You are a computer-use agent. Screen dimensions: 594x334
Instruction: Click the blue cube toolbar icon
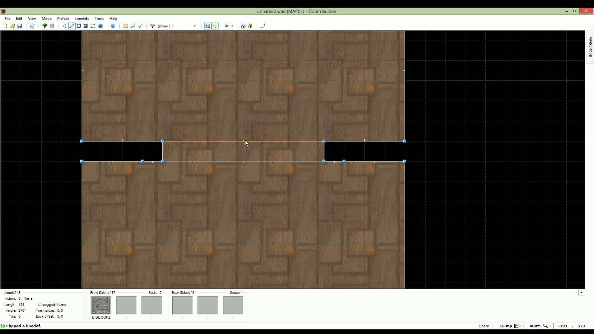pyautogui.click(x=113, y=26)
